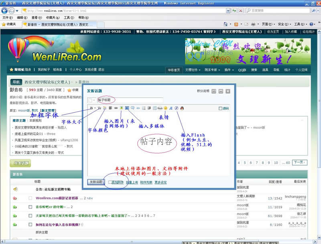This screenshot has width=321, height=244.
Task: Click the IE search box
Action: (x=278, y=11)
